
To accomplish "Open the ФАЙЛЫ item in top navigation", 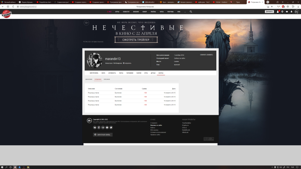I will pos(153,12).
